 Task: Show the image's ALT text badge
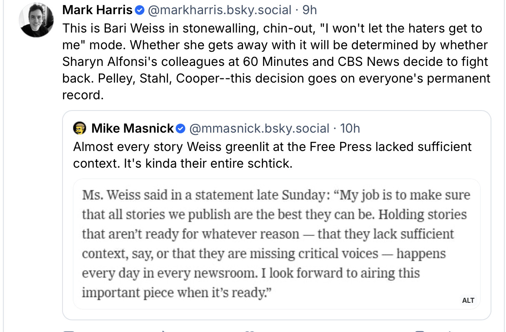point(468,300)
